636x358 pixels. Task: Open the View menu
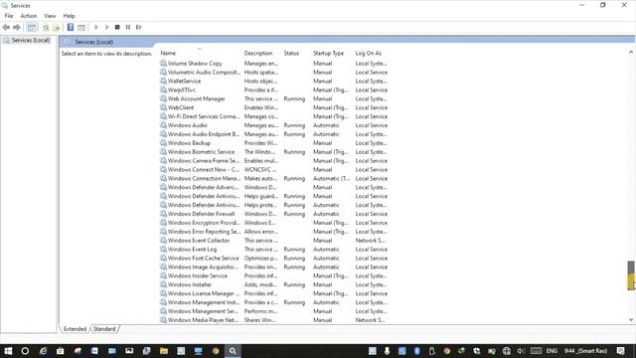(50, 16)
